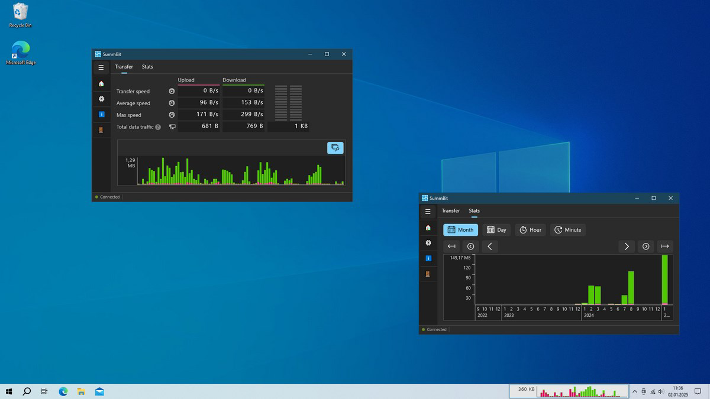Click circled right arrow in Stats navigation

click(646, 246)
